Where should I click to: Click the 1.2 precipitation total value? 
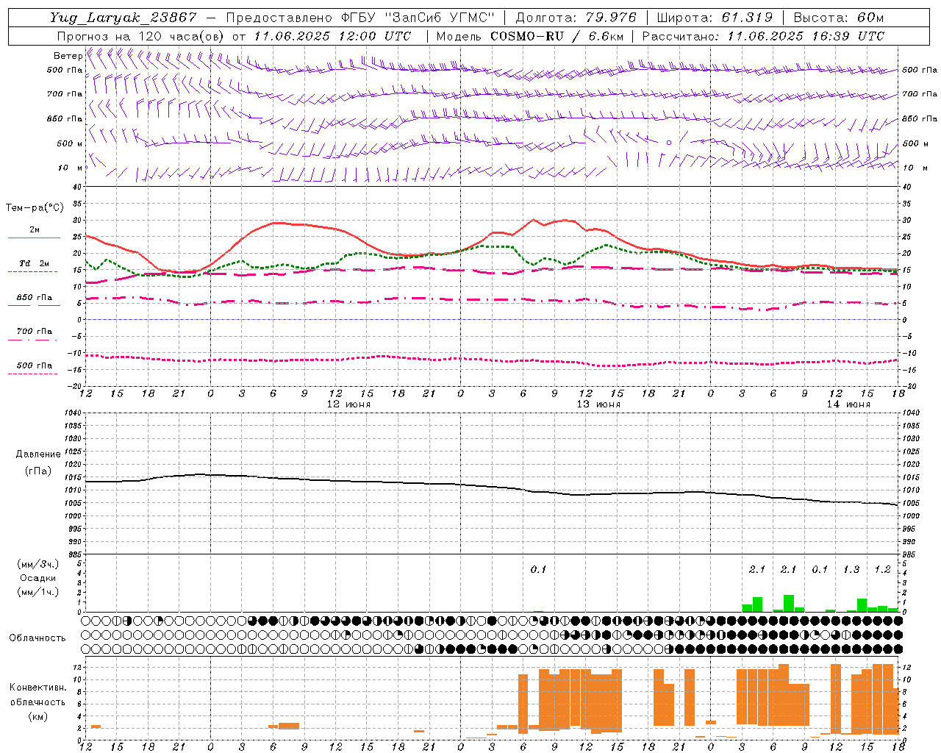(x=882, y=570)
